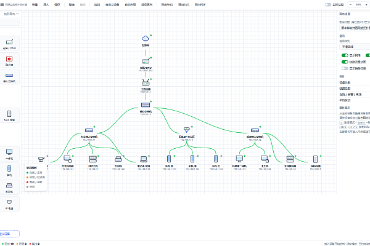
Task: Click the desktop computer node on the canvas
Action: 67,159
